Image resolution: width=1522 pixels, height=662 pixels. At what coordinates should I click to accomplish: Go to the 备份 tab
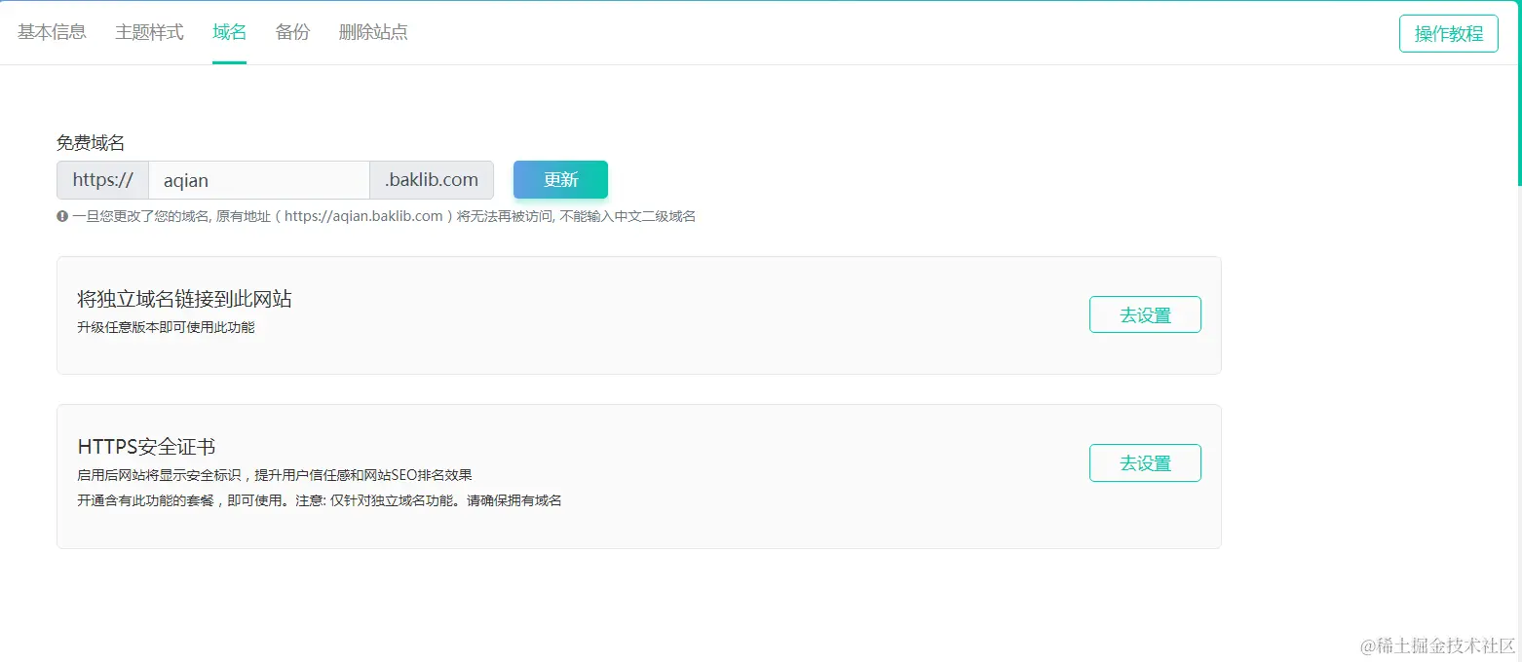click(292, 32)
